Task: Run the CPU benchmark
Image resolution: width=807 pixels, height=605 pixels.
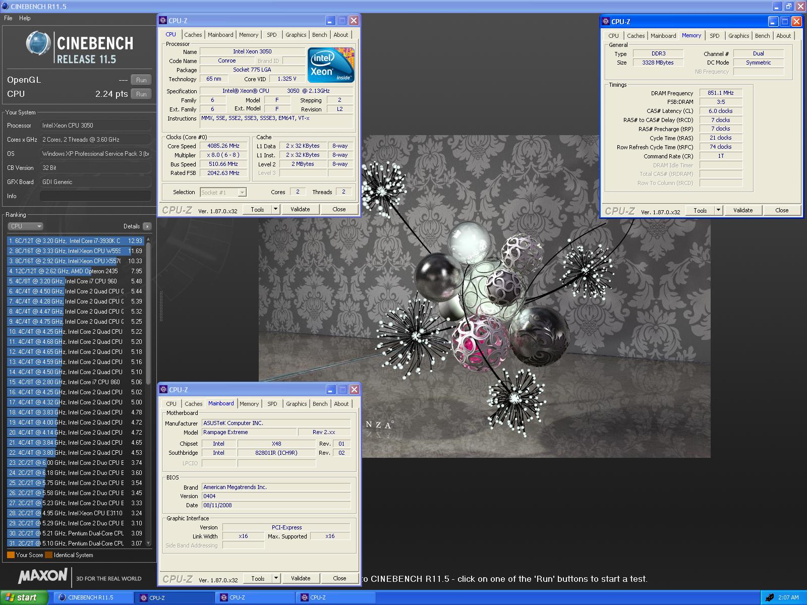Action: [x=141, y=94]
